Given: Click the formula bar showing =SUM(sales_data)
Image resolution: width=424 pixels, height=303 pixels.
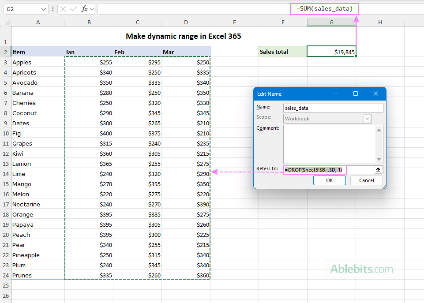Looking at the screenshot, I should pyautogui.click(x=324, y=9).
